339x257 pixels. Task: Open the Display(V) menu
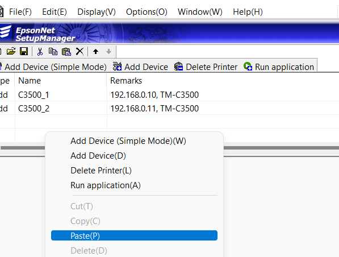[97, 12]
